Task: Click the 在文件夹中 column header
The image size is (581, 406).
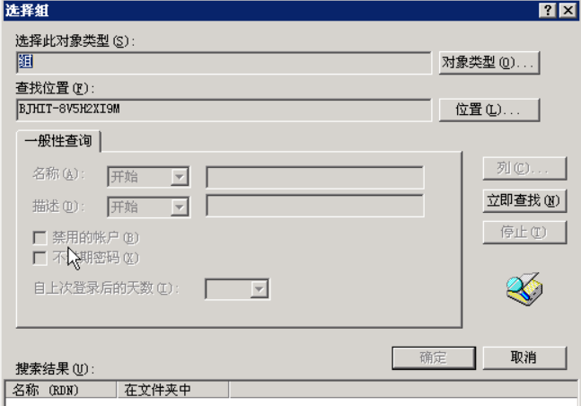Action: point(173,390)
